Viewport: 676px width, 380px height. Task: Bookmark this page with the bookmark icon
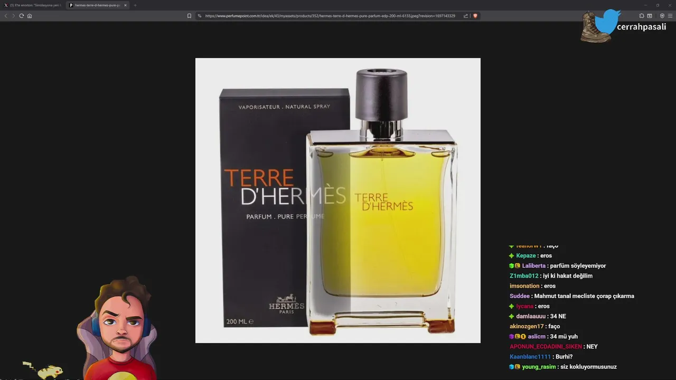point(189,16)
